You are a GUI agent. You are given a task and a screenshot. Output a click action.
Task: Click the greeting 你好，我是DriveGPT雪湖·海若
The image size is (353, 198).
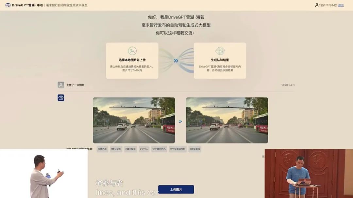[176, 17]
